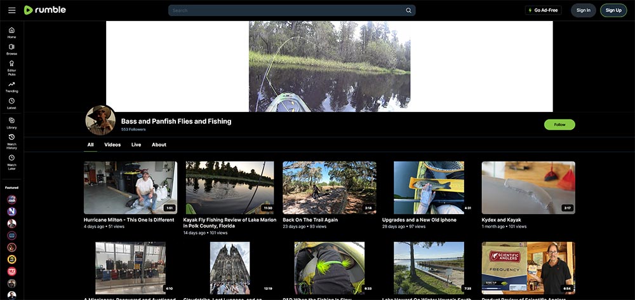Switch to the About tab
The image size is (635, 300).
pyautogui.click(x=159, y=145)
